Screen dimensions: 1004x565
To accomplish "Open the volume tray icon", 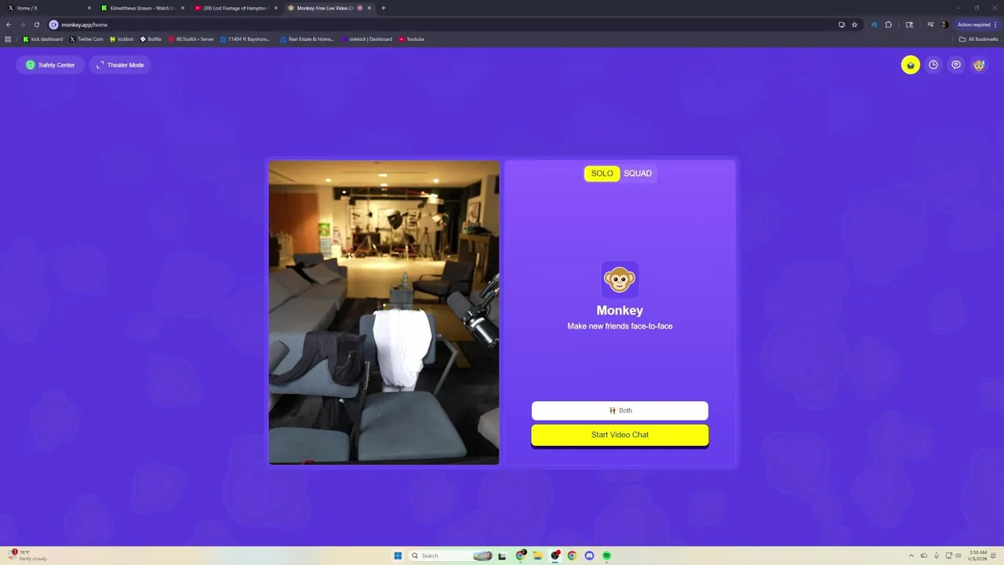I will pos(959,556).
